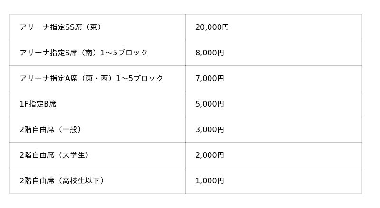The height and width of the screenshot is (208, 380).
Task: Select the 3,000円 price cell
Action: click(x=209, y=130)
